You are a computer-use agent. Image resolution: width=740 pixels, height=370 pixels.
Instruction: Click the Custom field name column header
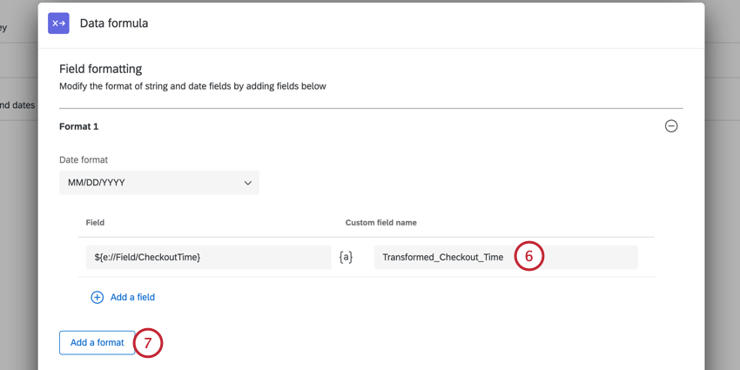pos(380,223)
